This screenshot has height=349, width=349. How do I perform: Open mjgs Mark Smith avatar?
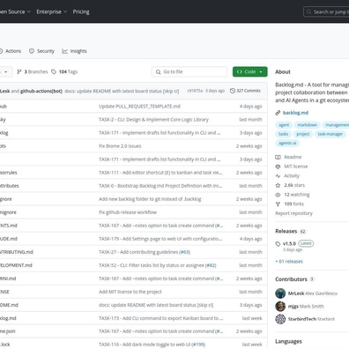pos(280,306)
